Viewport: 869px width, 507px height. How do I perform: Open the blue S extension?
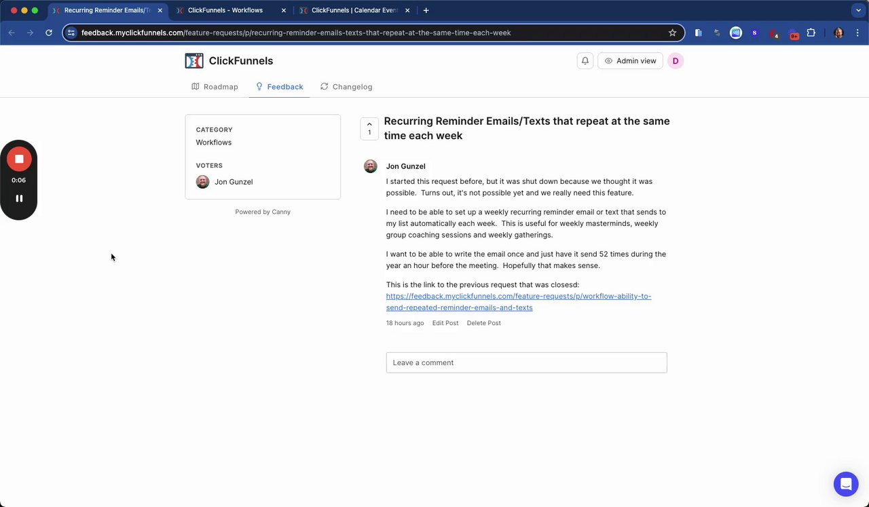[754, 33]
